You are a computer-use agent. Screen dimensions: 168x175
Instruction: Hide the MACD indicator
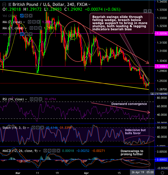[45, 151]
